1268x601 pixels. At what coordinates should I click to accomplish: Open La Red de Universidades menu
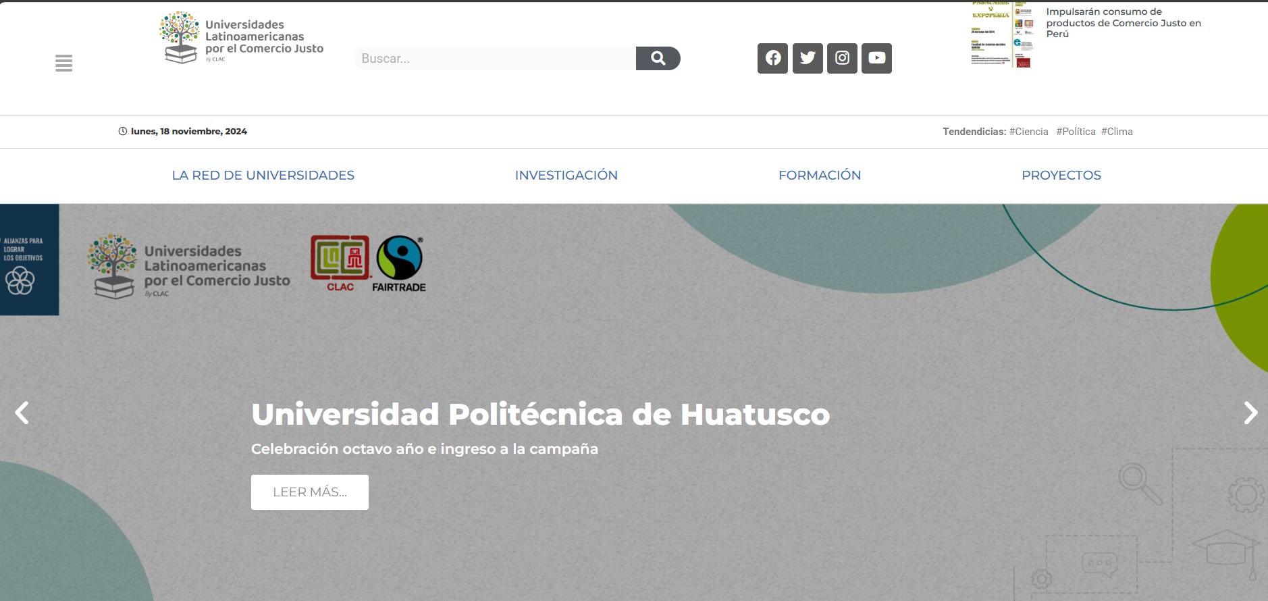point(263,176)
